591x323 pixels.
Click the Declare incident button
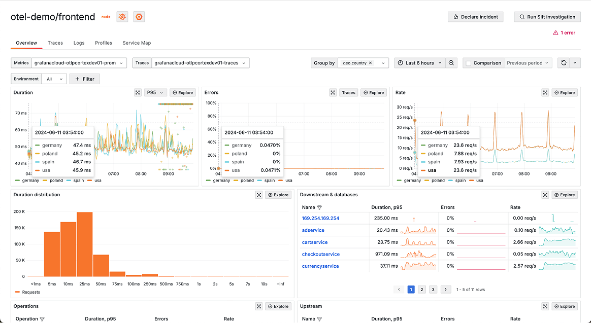(x=475, y=17)
